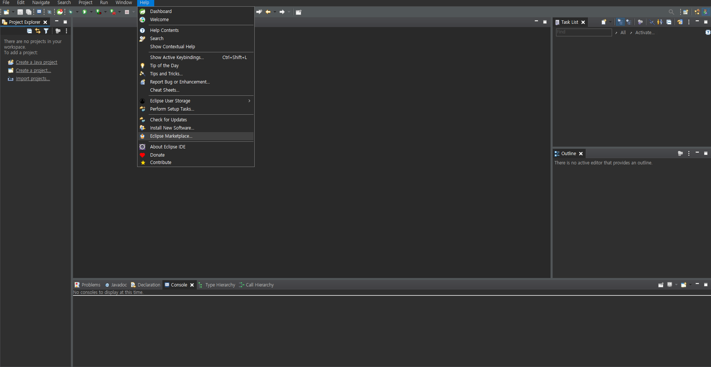Collapse all tasks in the Task List
Image resolution: width=711 pixels, height=367 pixels.
tap(669, 22)
